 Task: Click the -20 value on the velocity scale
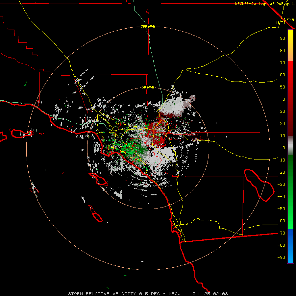pos(281,172)
